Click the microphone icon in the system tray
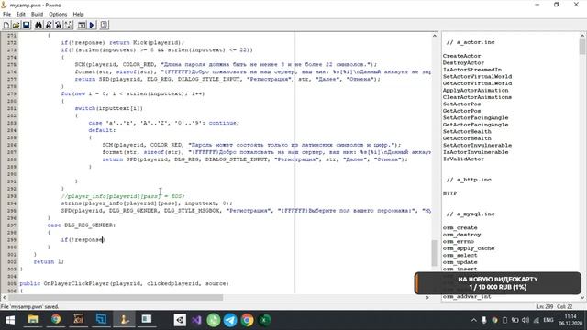The image size is (587, 330). click(483, 320)
